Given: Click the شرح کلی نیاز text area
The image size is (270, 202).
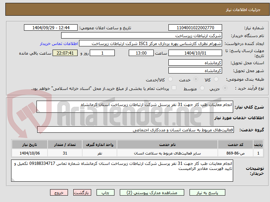Looking at the screenshot, I should click(135, 107).
